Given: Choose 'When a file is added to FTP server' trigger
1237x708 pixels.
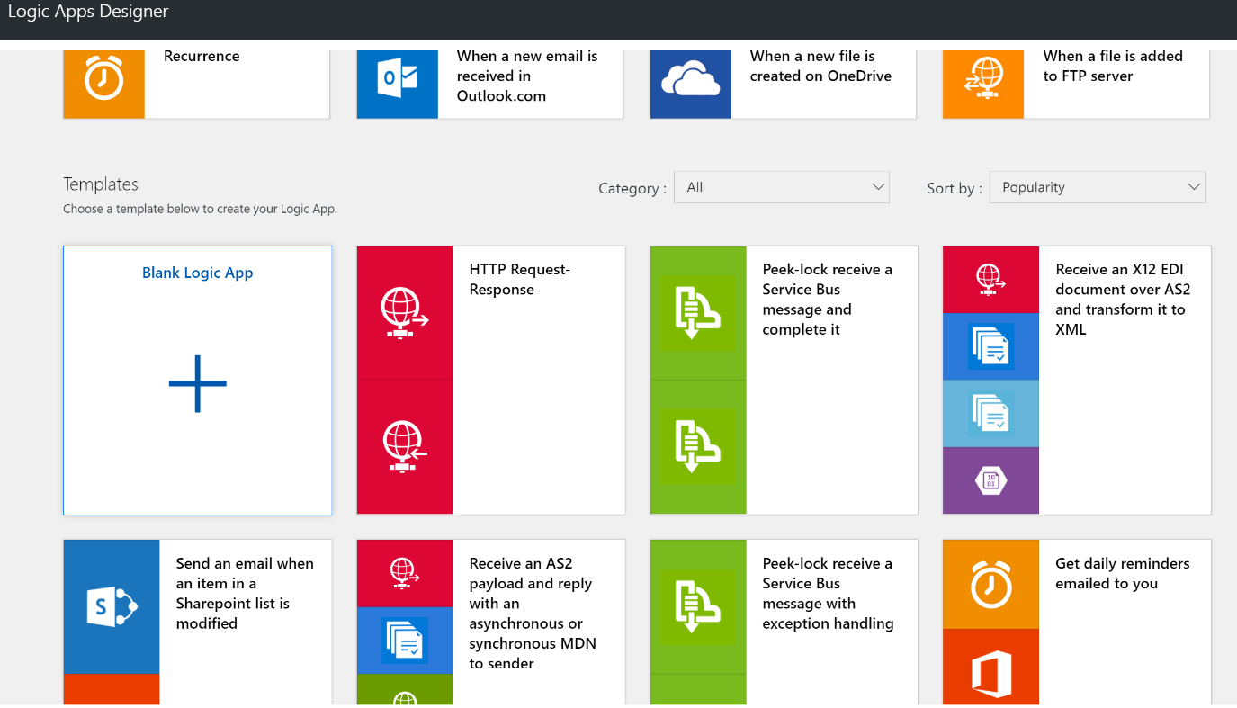Looking at the screenshot, I should click(x=1112, y=67).
